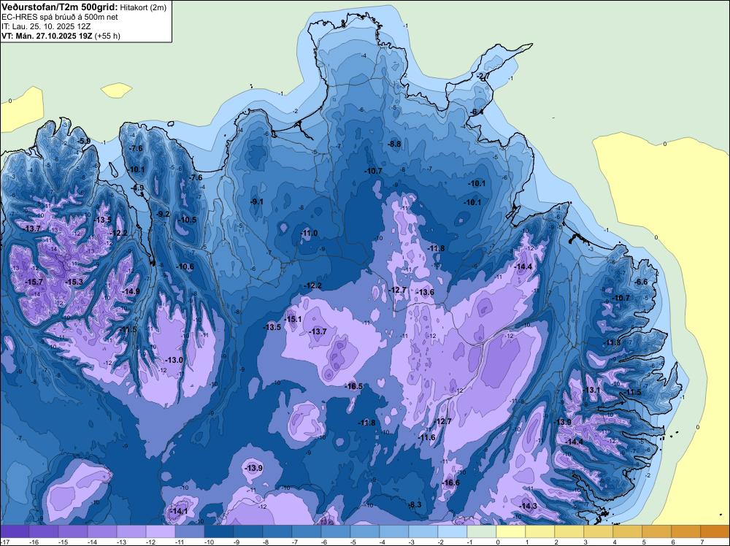
Task: Click the -4.9 temperature value
Action: (138, 188)
